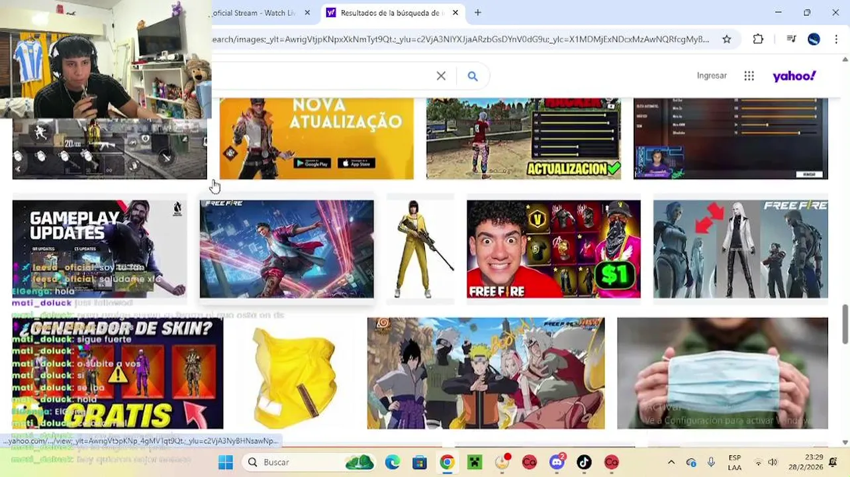Click the App Store badge
Image resolution: width=850 pixels, height=477 pixels.
click(357, 164)
